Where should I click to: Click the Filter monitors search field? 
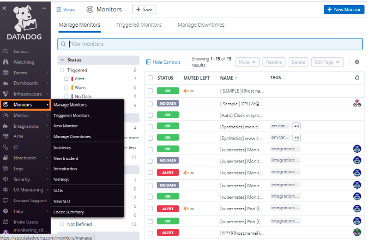210,44
